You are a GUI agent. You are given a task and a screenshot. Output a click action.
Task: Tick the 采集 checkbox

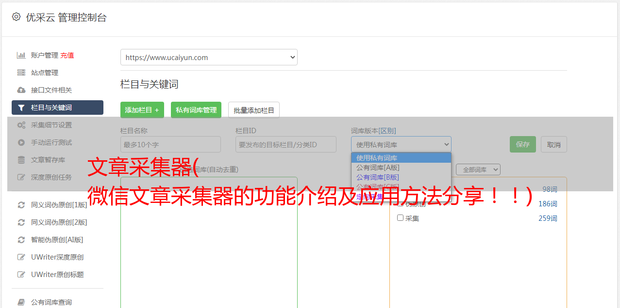click(x=401, y=218)
